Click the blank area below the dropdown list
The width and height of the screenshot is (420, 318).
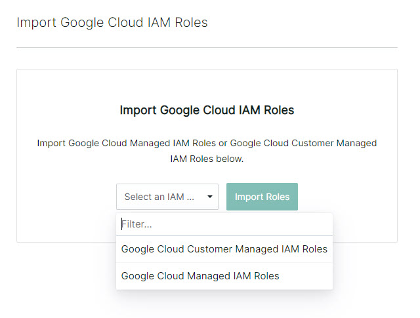[224, 304]
